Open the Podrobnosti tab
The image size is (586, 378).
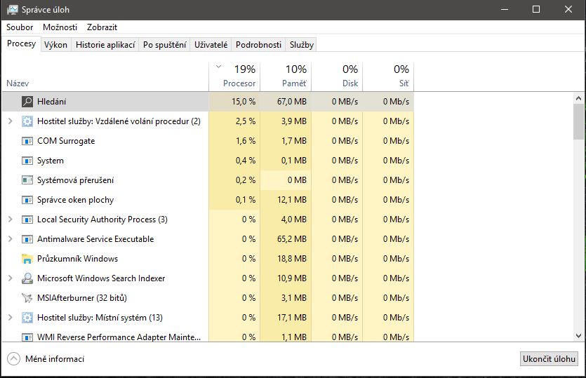259,45
